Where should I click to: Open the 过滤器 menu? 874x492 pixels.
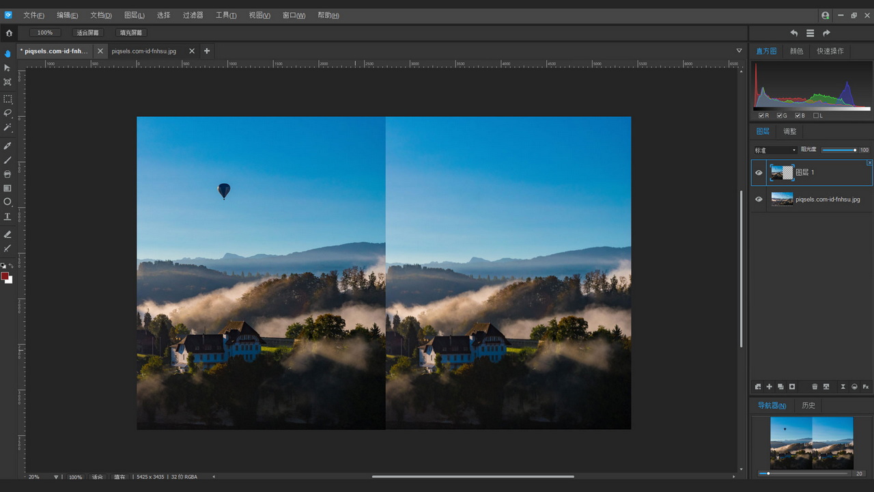[x=193, y=15]
